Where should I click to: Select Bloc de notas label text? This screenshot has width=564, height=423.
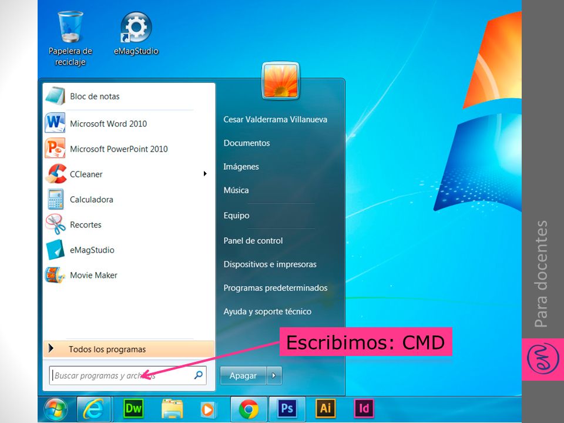[x=95, y=96]
